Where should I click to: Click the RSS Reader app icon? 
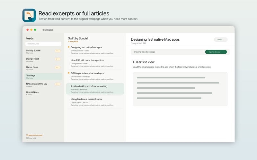[29, 15]
